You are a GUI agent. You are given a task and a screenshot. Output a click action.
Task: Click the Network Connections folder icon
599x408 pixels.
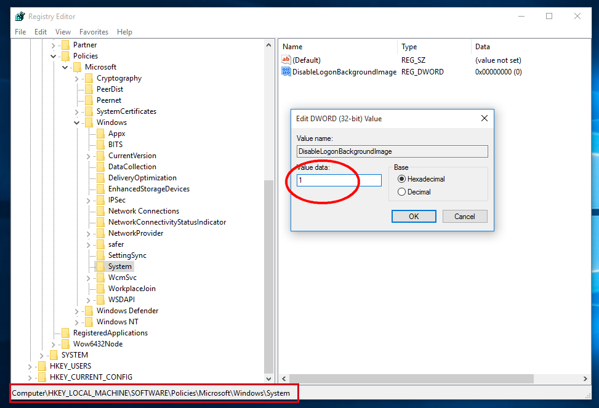[100, 211]
